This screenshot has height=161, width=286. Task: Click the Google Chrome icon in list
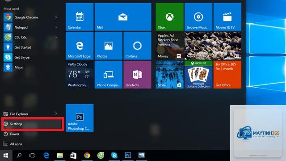8,17
